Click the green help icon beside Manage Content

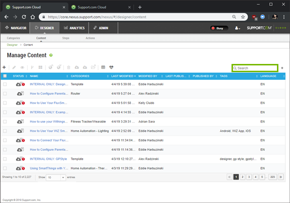tap(51, 55)
